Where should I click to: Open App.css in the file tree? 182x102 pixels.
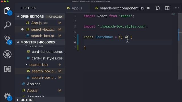pos(40,84)
